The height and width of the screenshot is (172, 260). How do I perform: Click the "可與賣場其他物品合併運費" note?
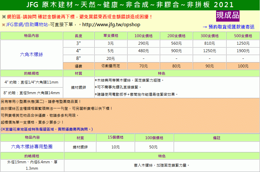click(x=40, y=116)
